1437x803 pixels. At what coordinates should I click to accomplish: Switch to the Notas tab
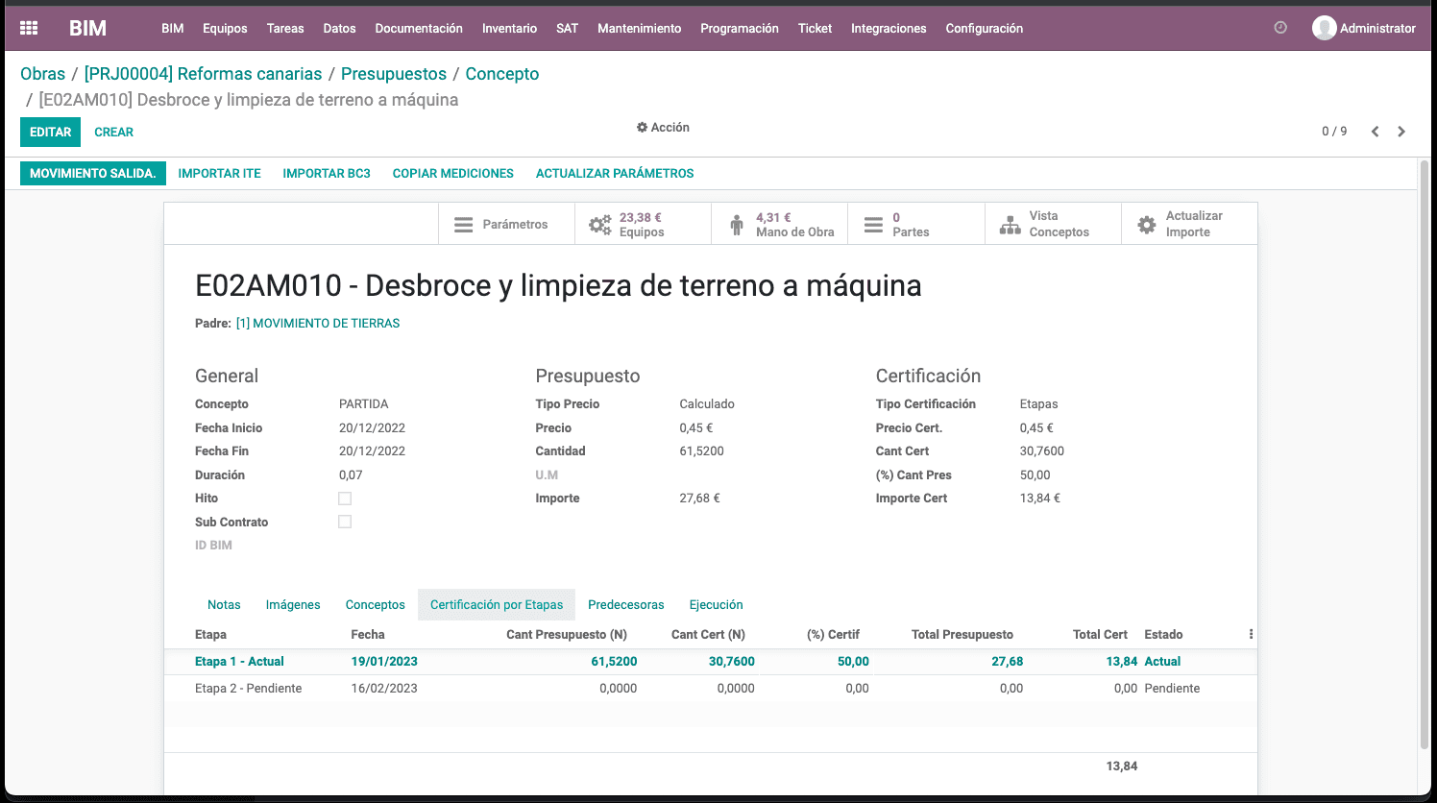click(224, 604)
